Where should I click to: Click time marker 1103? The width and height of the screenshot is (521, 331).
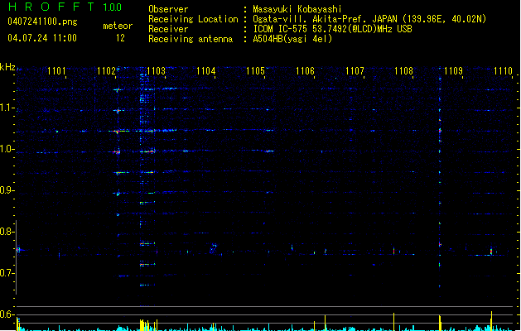click(157, 71)
